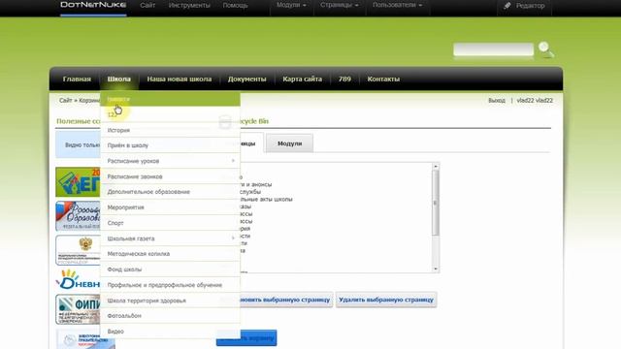This screenshot has width=621, height=349.
Task: Click Сайт in the breadcrumb
Action: pyautogui.click(x=65, y=101)
